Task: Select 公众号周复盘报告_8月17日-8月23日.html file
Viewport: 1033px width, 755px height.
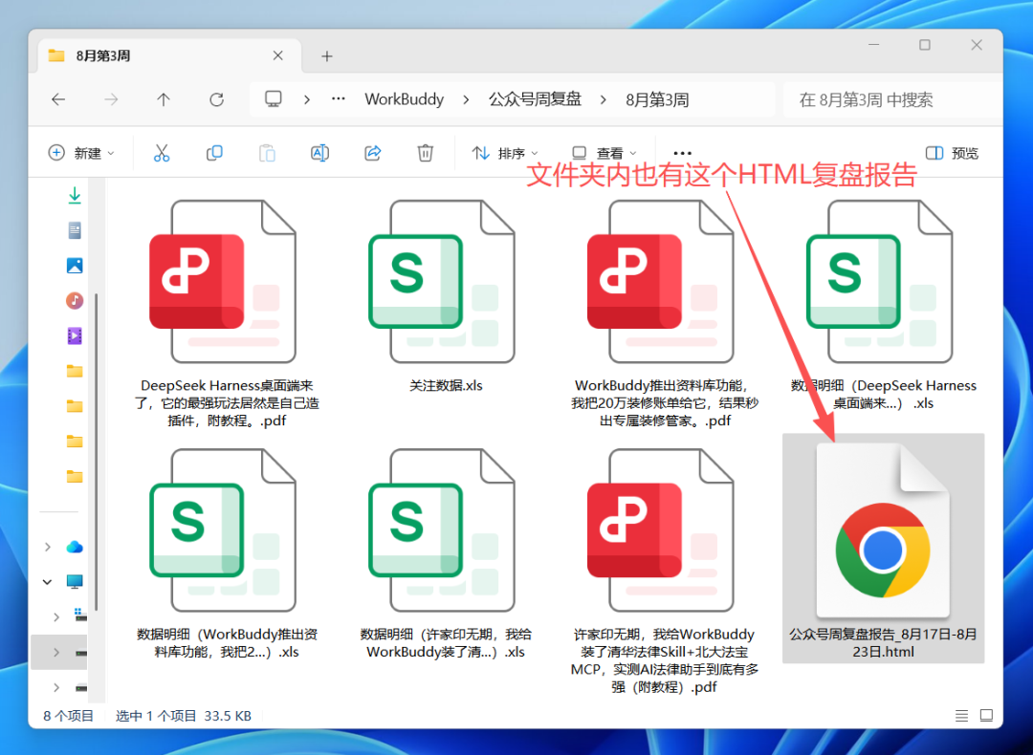Action: (884, 549)
